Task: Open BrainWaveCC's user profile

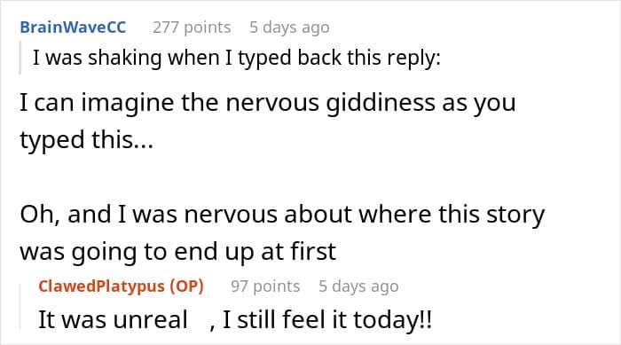Action: [x=73, y=27]
